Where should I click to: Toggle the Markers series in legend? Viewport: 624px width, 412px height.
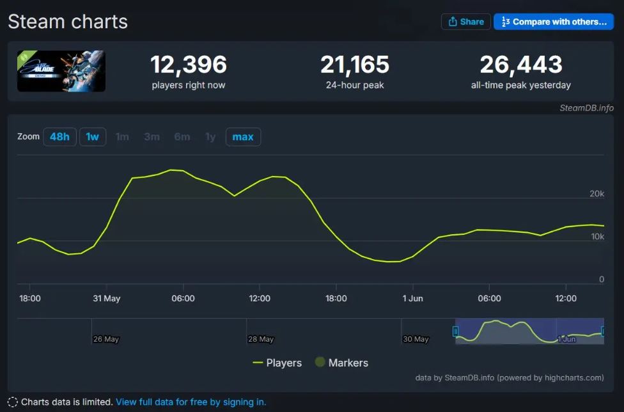point(341,363)
